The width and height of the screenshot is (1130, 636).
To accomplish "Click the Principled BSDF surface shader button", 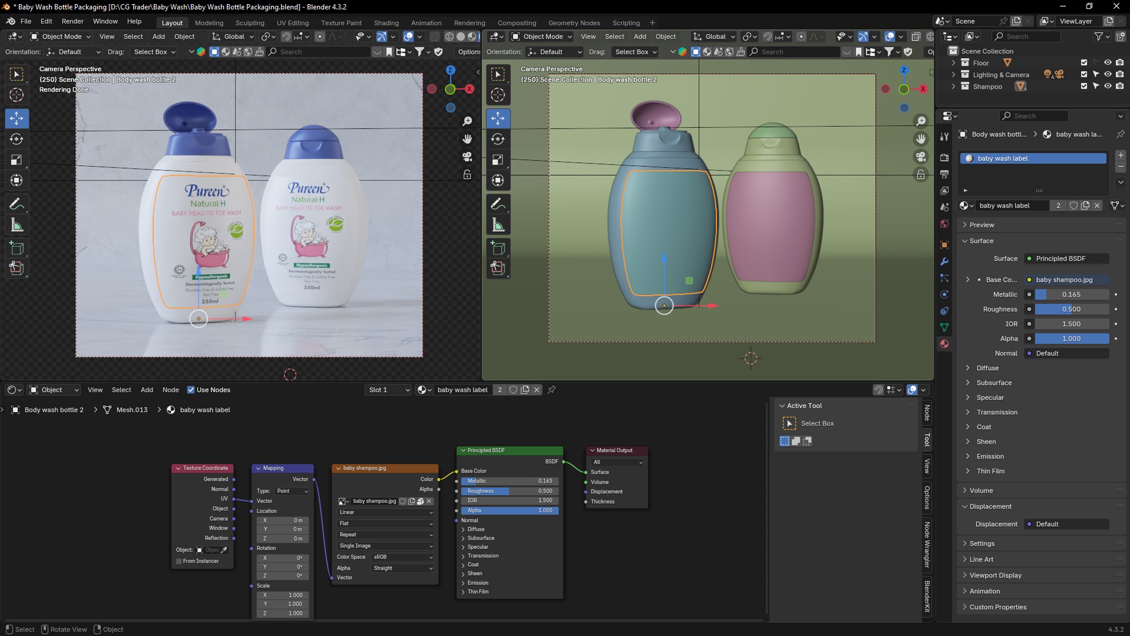I will click(1066, 259).
